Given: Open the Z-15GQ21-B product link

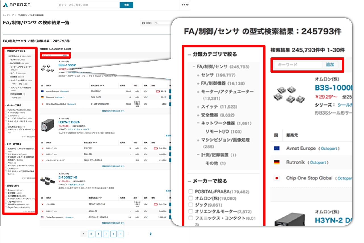Looking at the screenshot, I should pos(68,177).
